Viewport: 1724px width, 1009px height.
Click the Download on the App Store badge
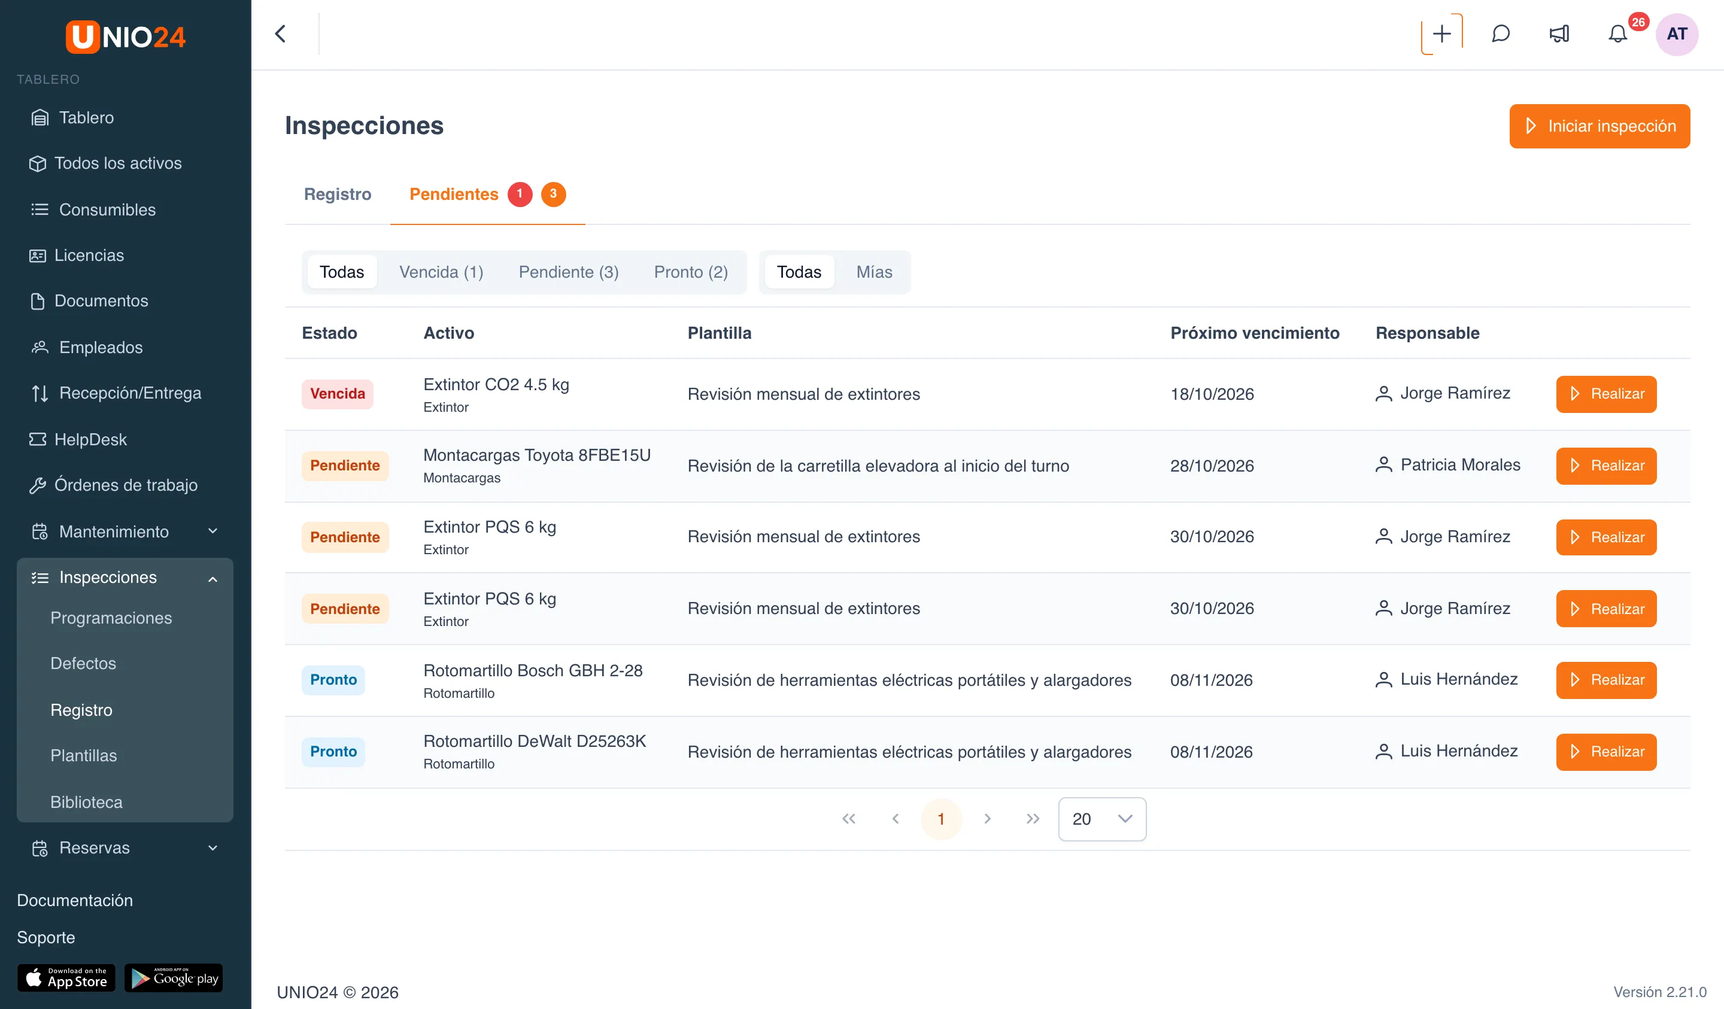[x=66, y=978]
